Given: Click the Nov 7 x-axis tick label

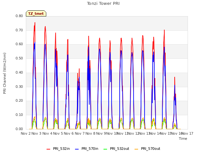Looking at the screenshot, I should pos(80,133).
